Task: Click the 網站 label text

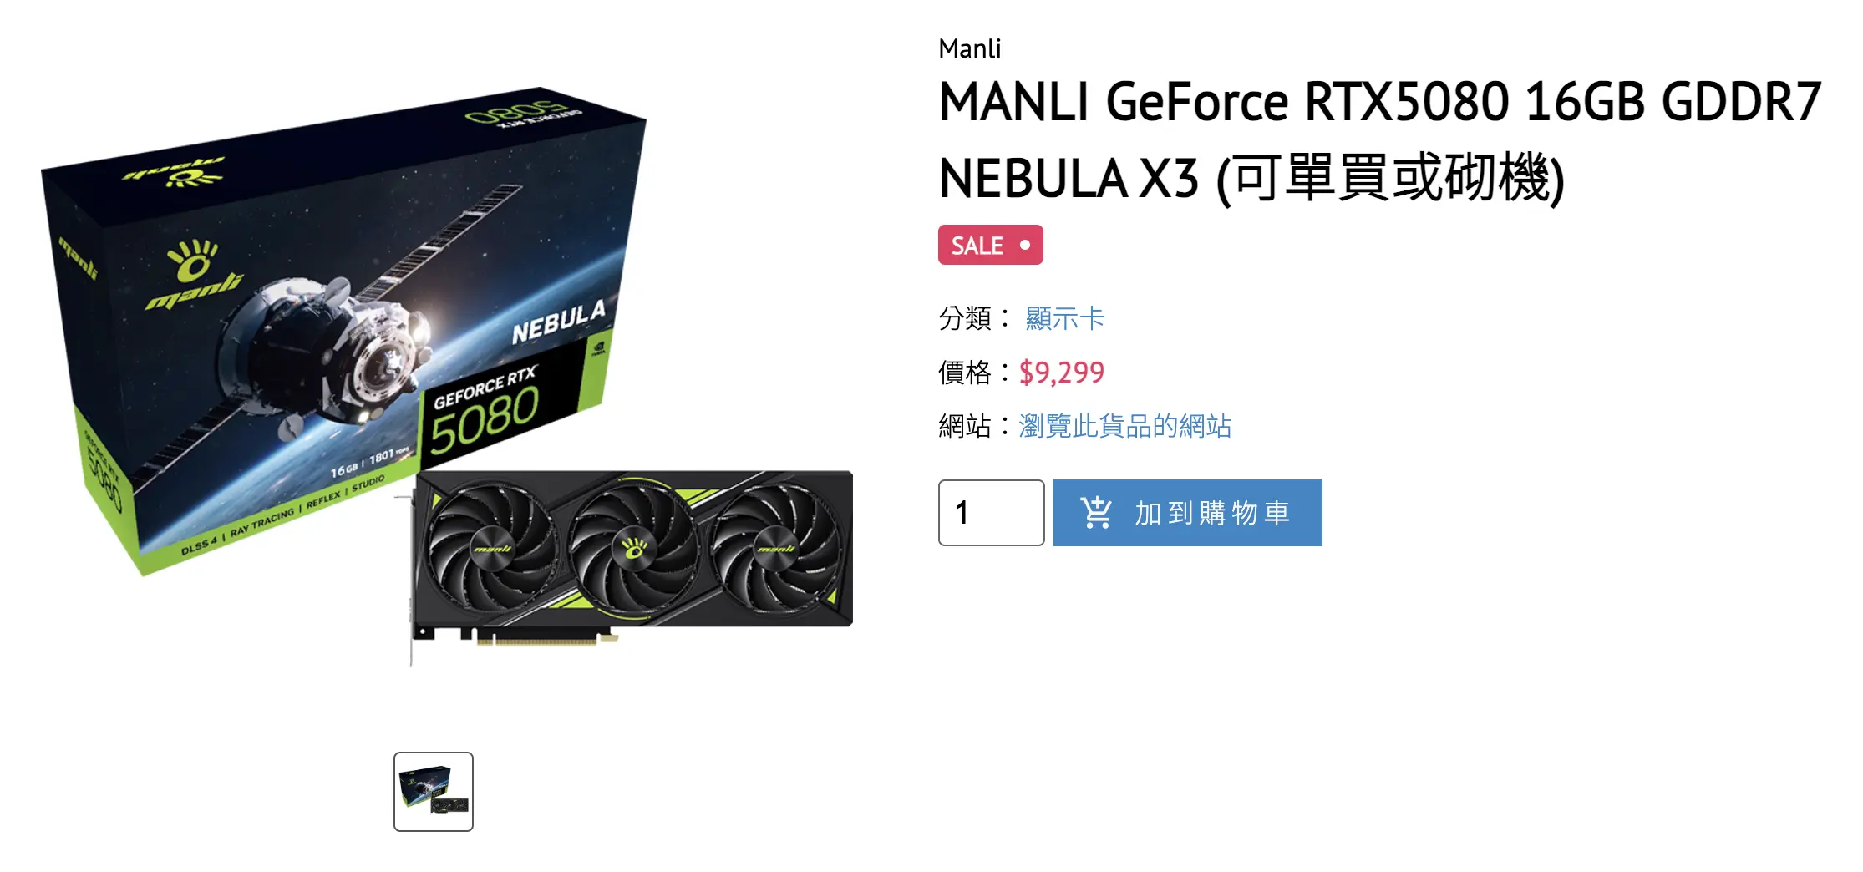Action: 965,426
